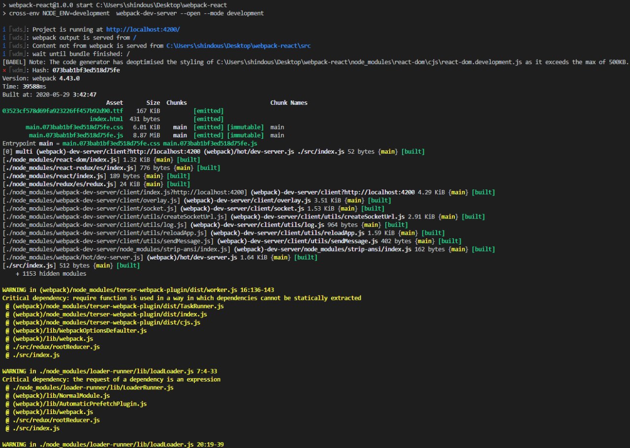Click the createSocketUrl.js module line
This screenshot has width=630, height=448.
244,217
